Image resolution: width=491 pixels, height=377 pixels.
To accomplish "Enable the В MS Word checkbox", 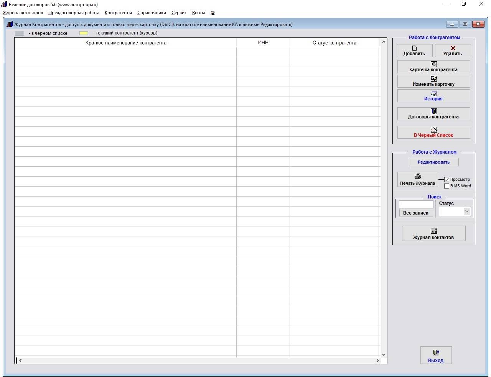I will coord(447,186).
